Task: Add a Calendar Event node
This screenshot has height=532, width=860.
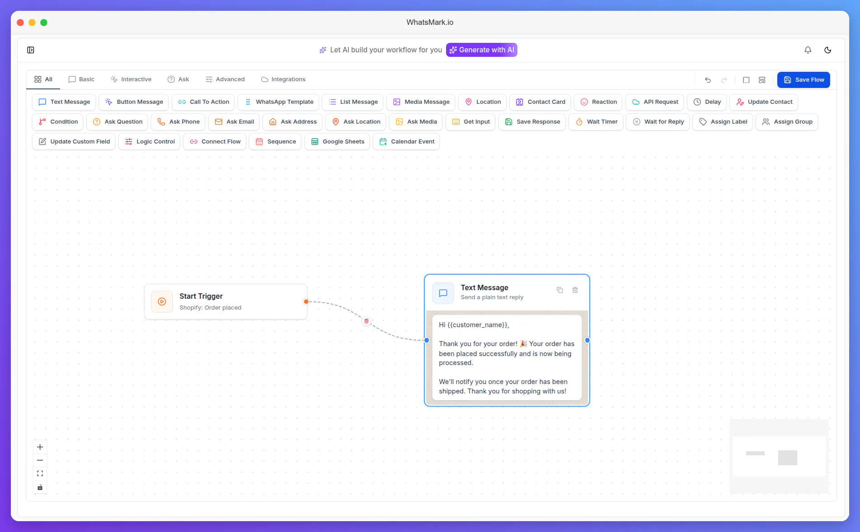Action: [406, 142]
